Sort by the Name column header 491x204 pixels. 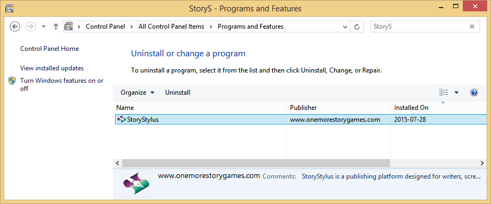tap(199, 108)
